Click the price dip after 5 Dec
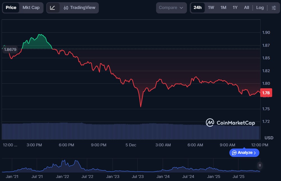Screen dimensions: 281x181 tap(141, 106)
